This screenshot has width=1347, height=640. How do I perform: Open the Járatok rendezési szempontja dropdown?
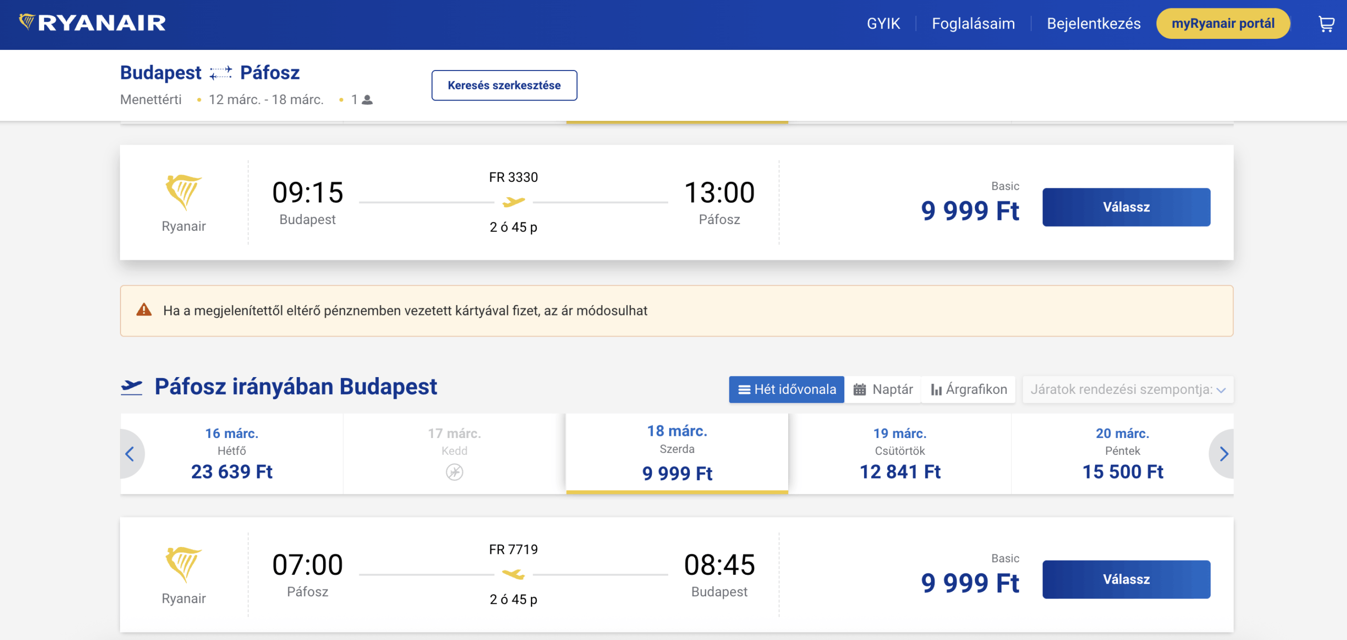coord(1128,390)
